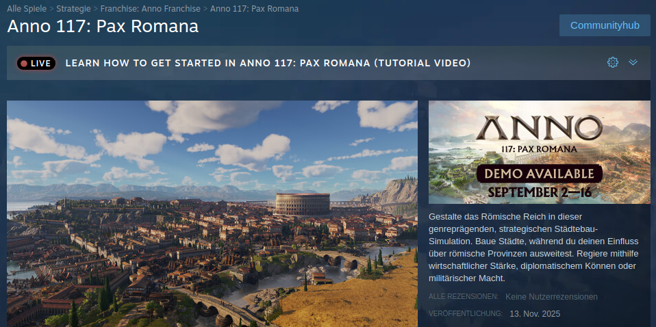Open the Communityhub button
This screenshot has height=327, width=656.
tap(605, 25)
